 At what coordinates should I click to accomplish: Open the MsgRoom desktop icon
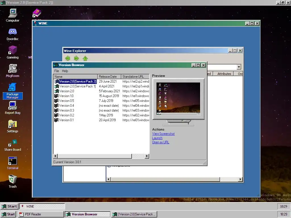(x=13, y=71)
